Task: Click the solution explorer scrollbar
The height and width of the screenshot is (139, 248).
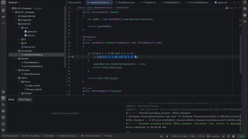Action: click(65, 37)
